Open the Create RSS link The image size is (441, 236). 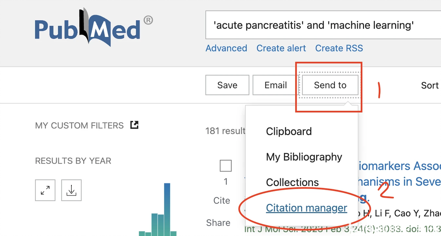pos(339,48)
